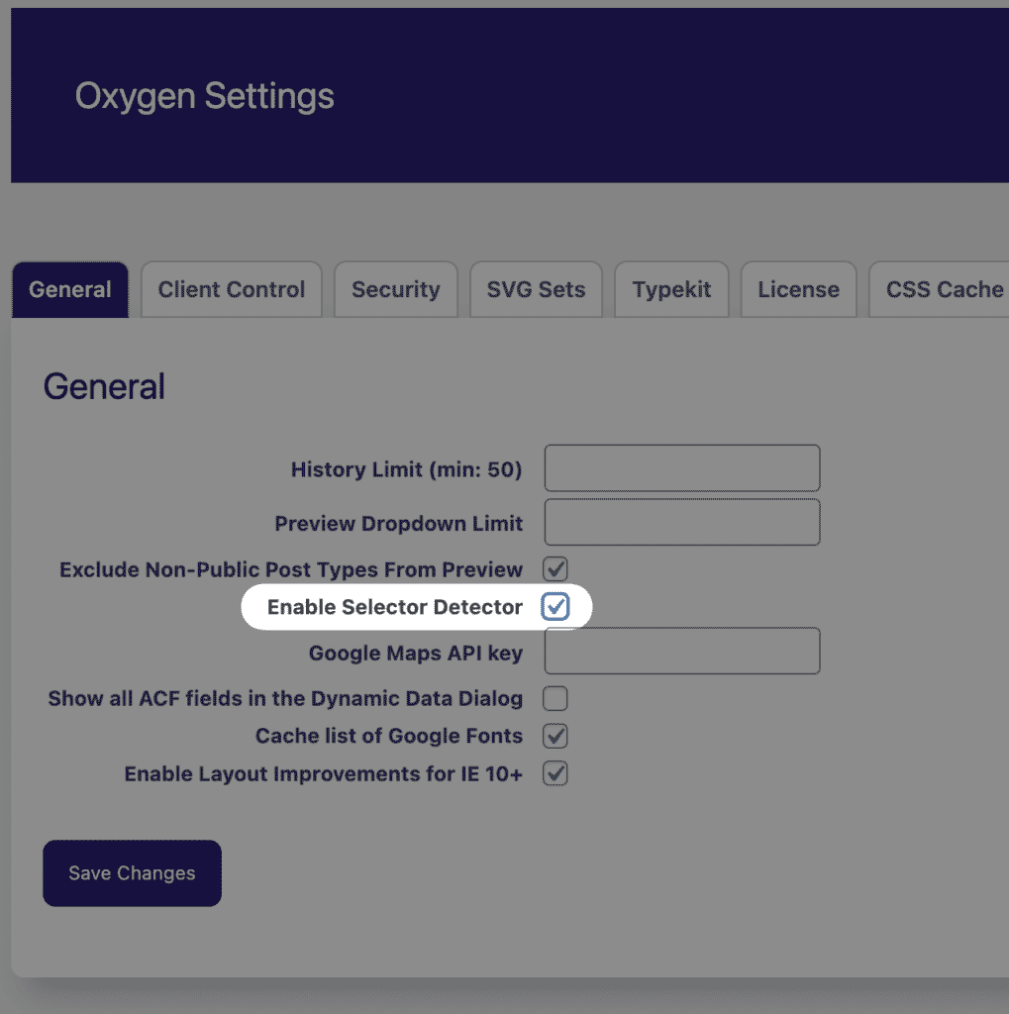Open the License tab
Screen dimensions: 1009x1014
[x=799, y=290]
